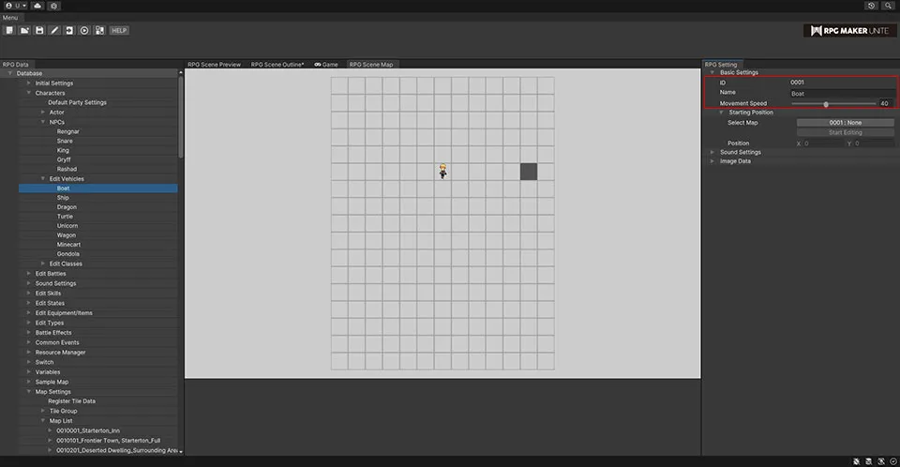Click the Save floppy disk icon

pyautogui.click(x=39, y=30)
